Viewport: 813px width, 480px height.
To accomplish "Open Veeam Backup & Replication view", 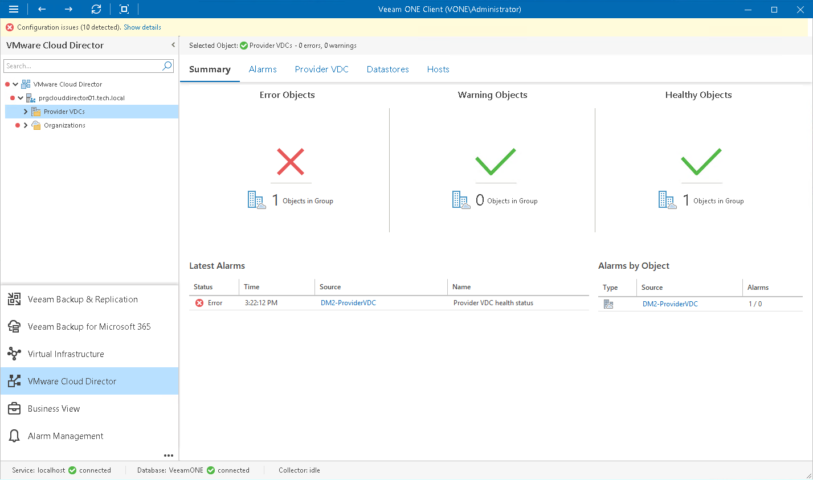I will click(x=89, y=300).
